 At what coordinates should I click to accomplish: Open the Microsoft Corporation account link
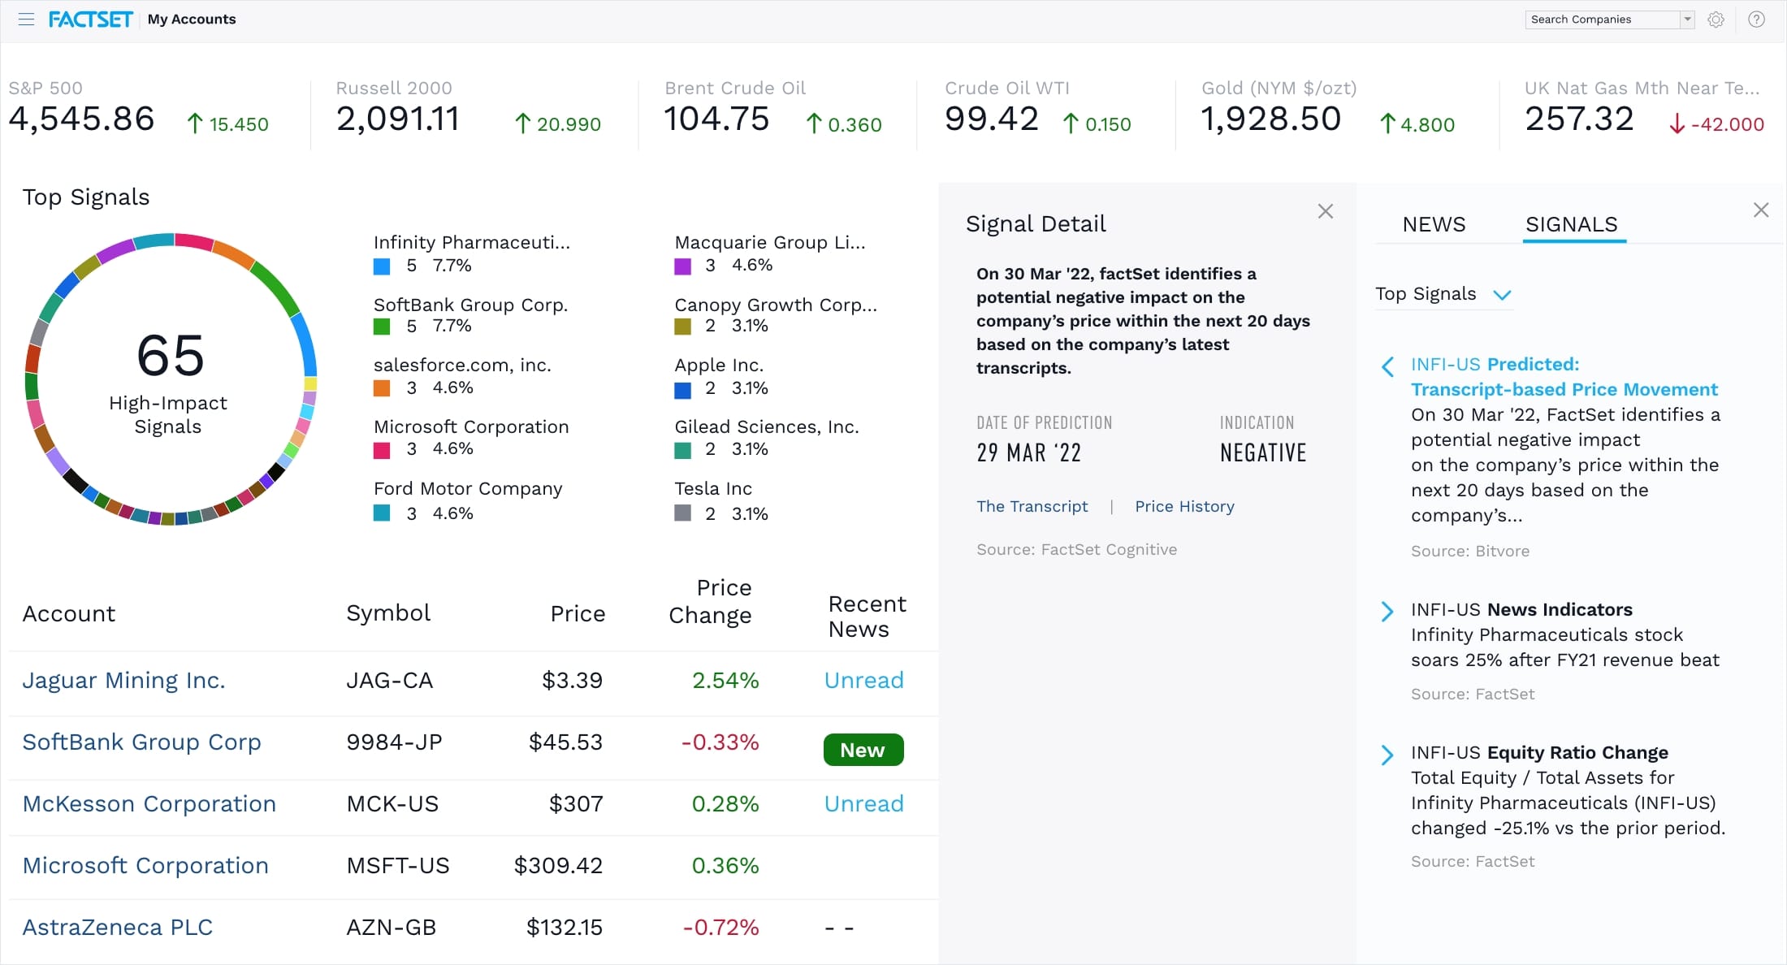click(x=145, y=865)
